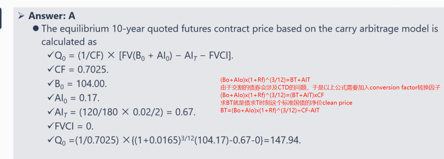This screenshot has width=444, height=159.
Task: Click the 'Answer: A' heading text
Action: click(52, 16)
